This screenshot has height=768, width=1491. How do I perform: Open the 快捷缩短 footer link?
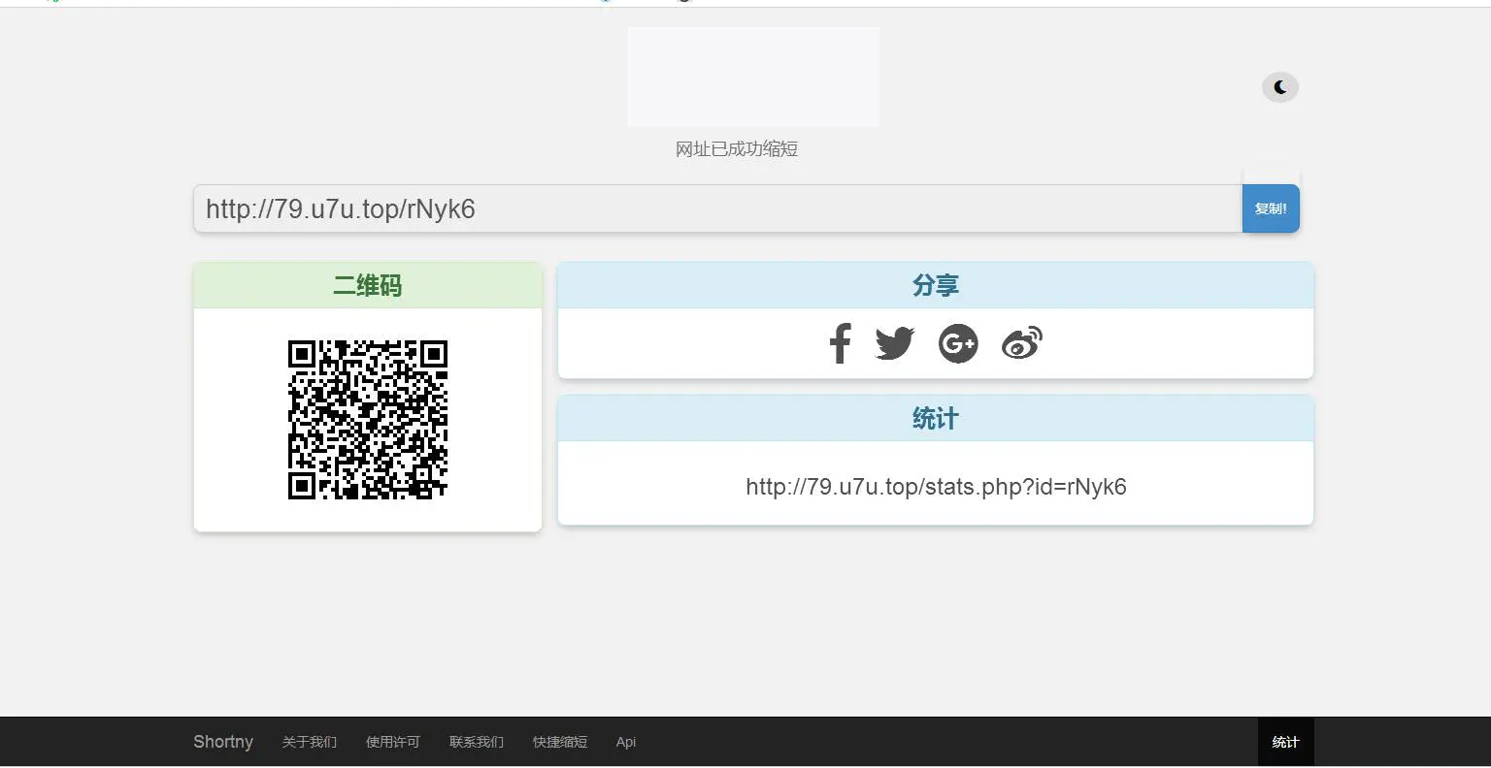point(559,741)
